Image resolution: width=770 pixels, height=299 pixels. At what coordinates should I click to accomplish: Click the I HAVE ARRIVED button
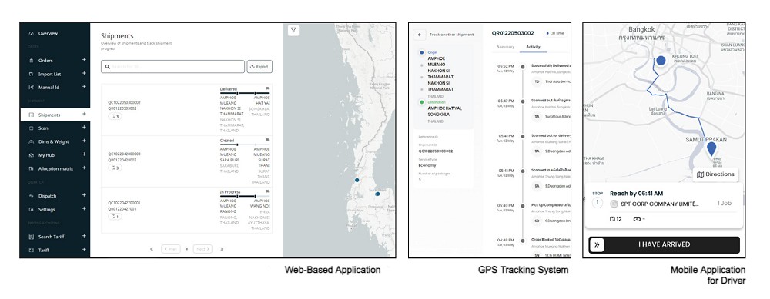pyautogui.click(x=664, y=244)
